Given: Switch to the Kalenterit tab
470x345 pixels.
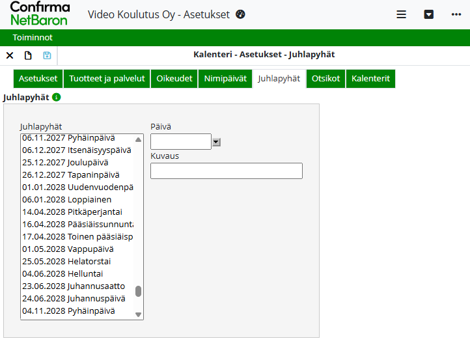Looking at the screenshot, I should click(370, 79).
